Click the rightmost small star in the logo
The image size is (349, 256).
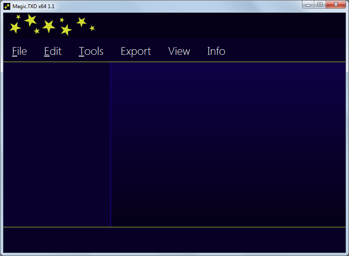pyautogui.click(x=92, y=28)
